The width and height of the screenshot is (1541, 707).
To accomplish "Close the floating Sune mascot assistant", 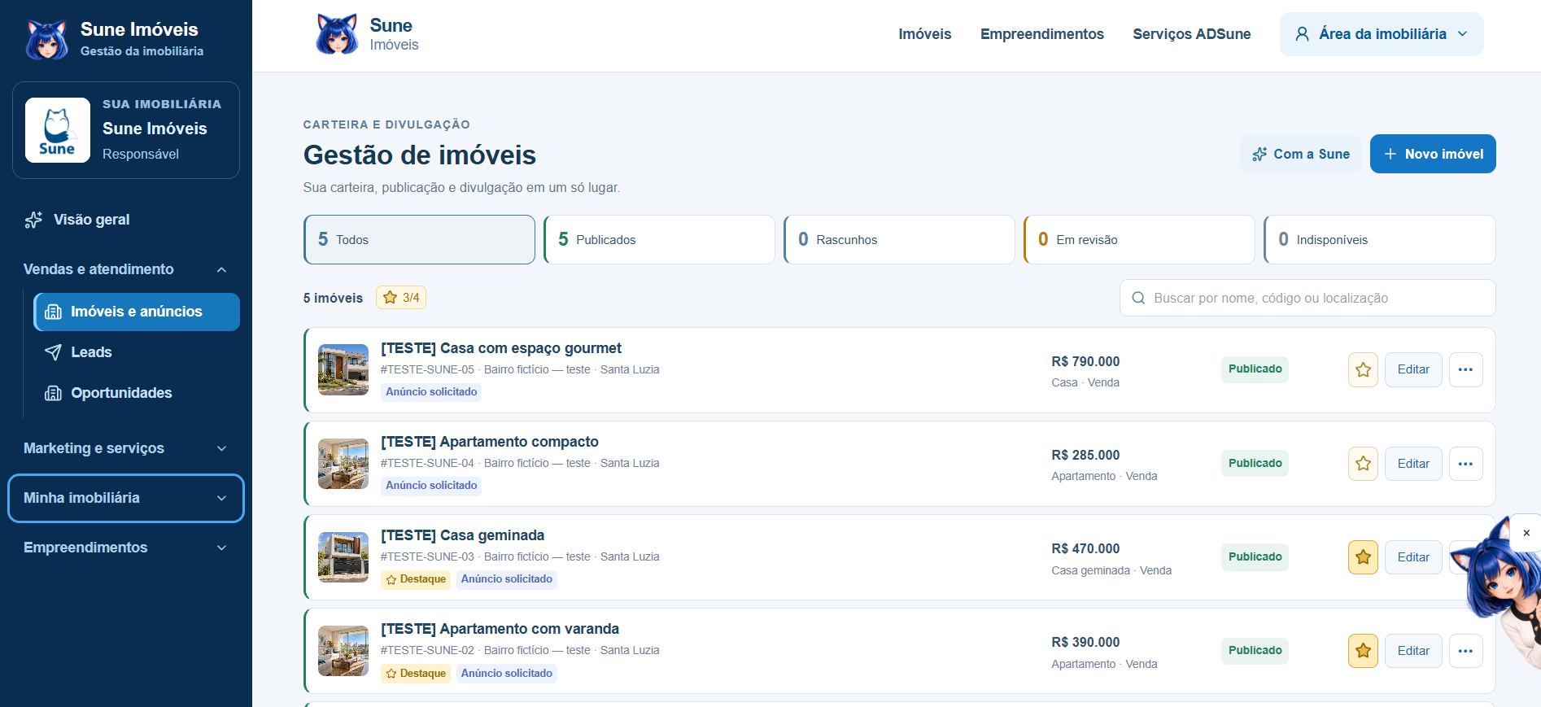I will [x=1526, y=533].
